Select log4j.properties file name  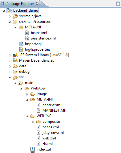[x=38, y=49]
